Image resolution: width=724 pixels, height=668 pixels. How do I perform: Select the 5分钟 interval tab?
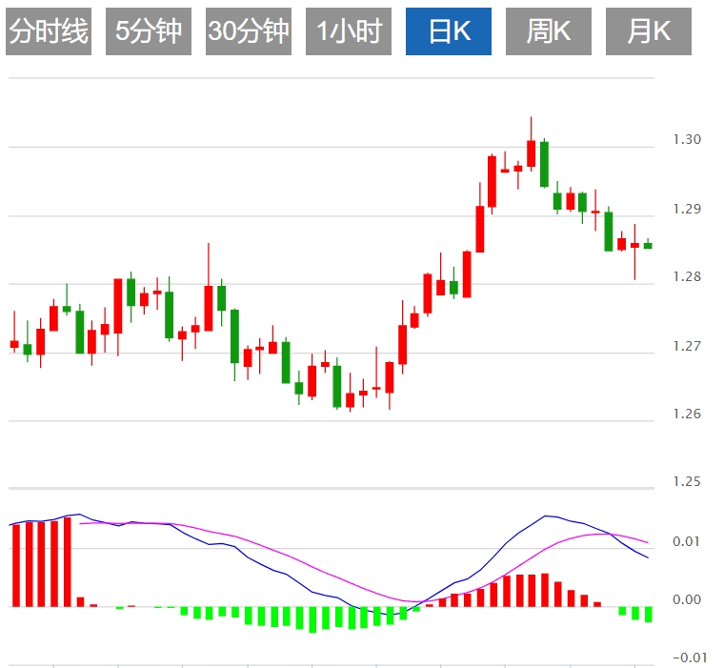point(149,31)
